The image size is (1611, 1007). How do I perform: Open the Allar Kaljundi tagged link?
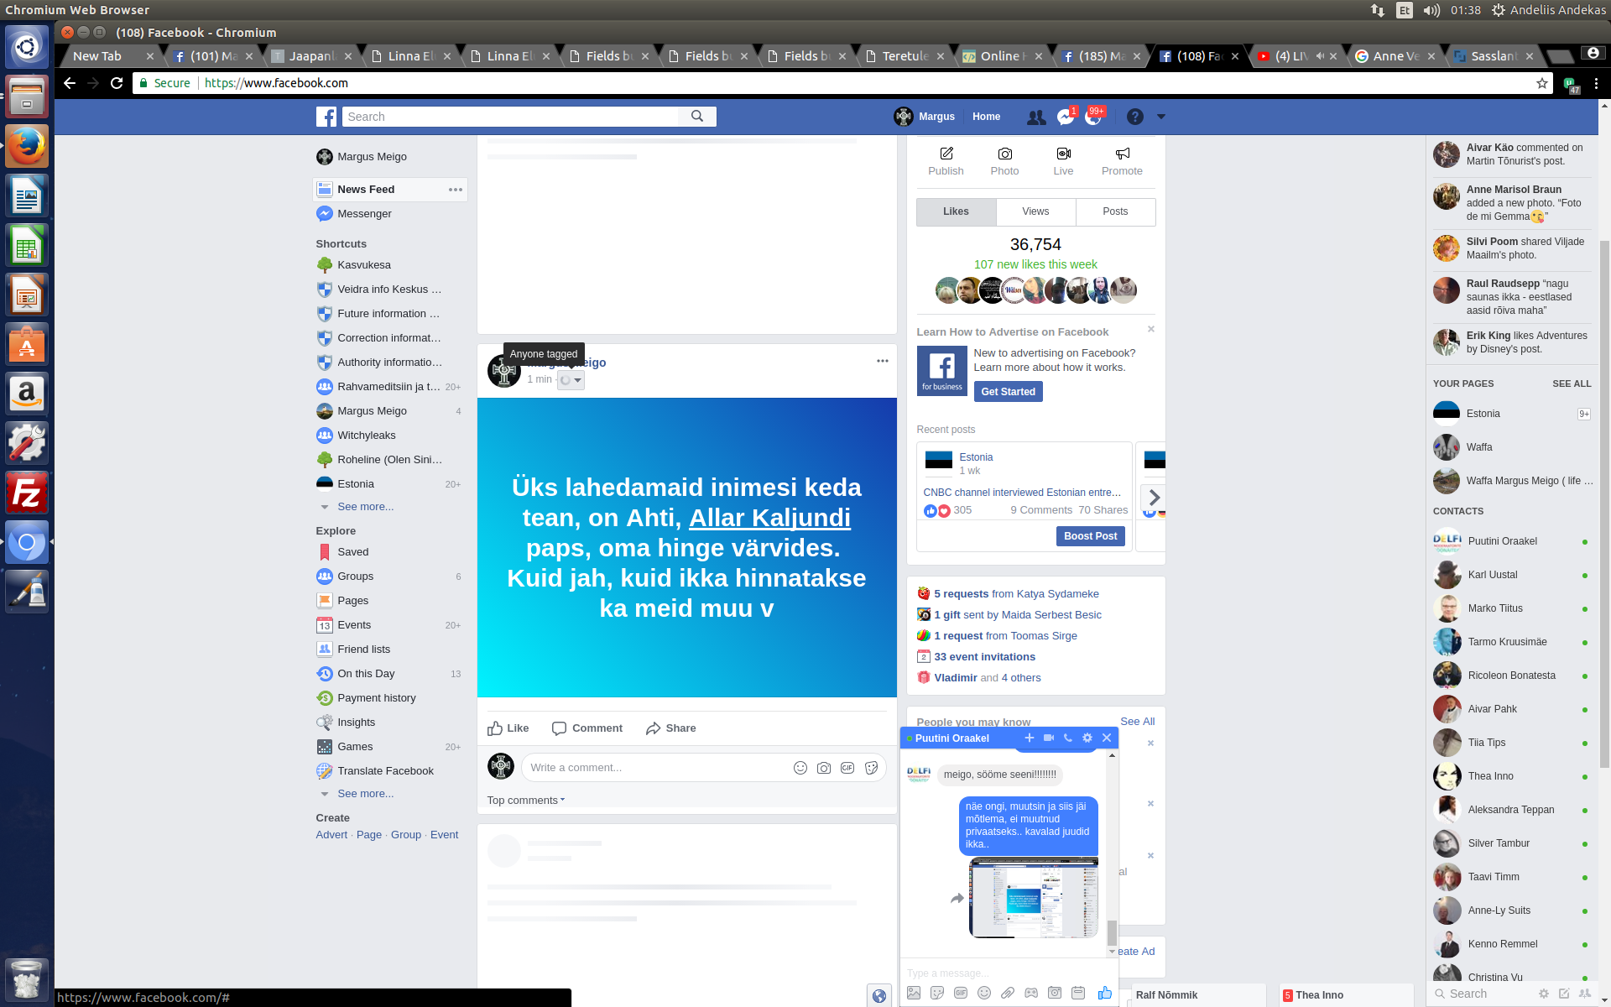(769, 518)
